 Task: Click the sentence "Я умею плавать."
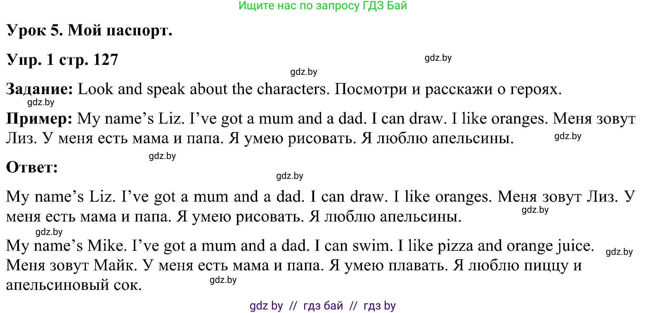click(388, 265)
